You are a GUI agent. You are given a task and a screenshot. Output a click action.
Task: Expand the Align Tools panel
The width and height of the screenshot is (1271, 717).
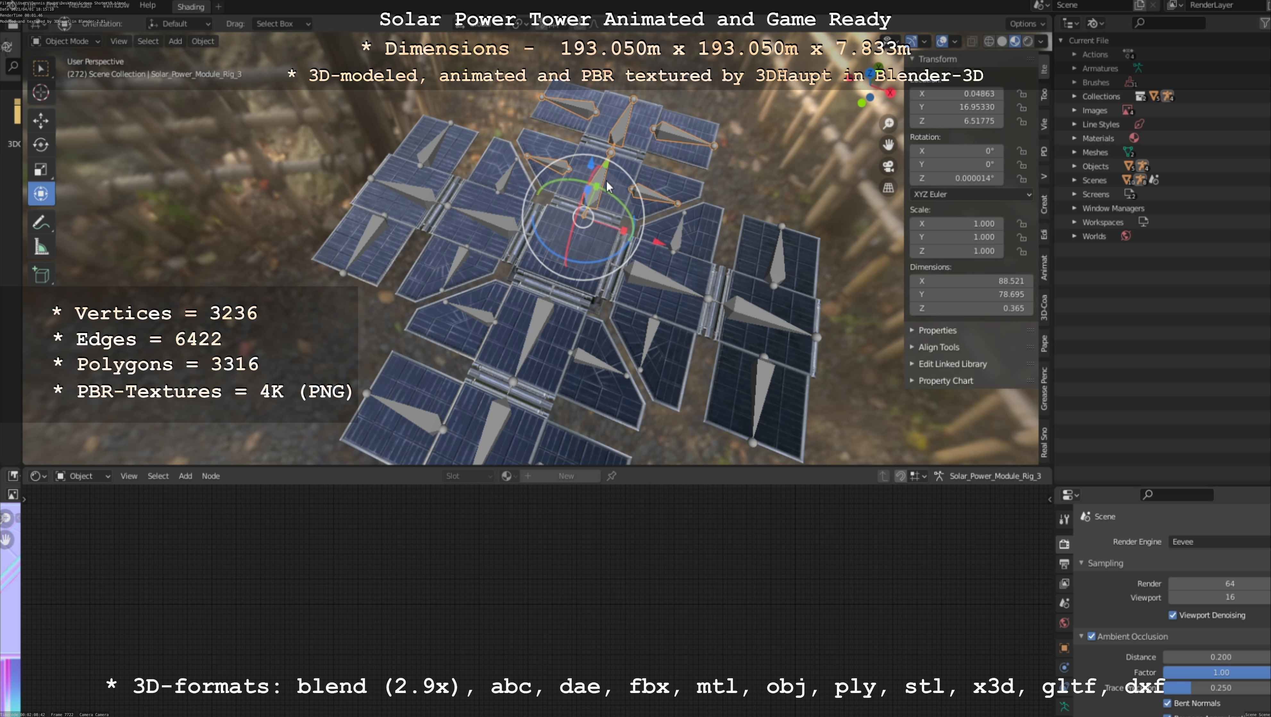click(x=939, y=347)
